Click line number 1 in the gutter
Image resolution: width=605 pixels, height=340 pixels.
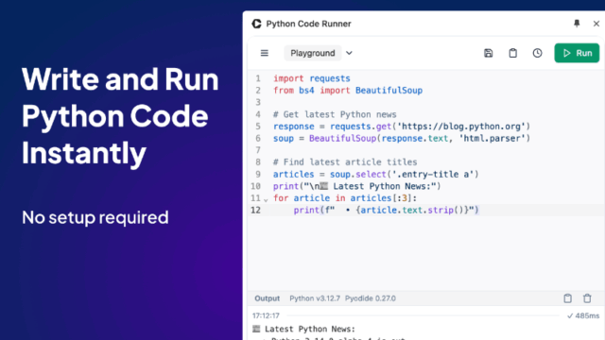(258, 78)
